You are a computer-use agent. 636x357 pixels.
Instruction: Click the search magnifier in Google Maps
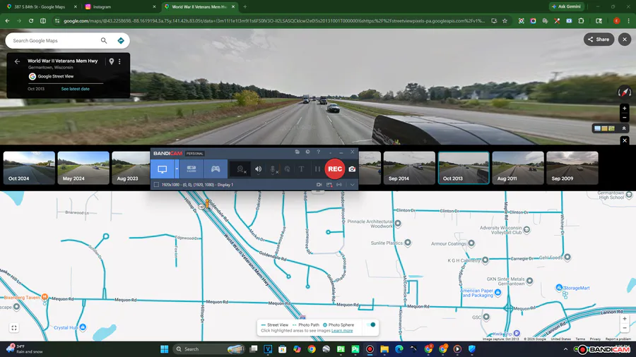104,40
